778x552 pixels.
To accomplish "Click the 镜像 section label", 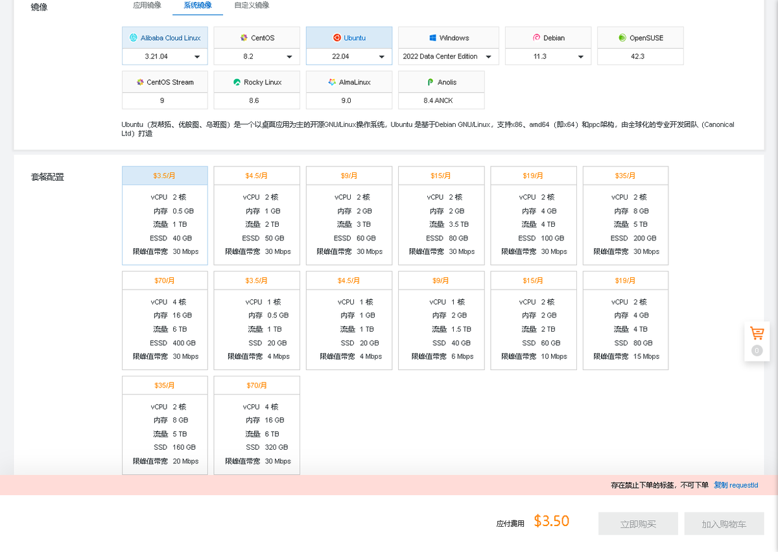I will pos(40,7).
